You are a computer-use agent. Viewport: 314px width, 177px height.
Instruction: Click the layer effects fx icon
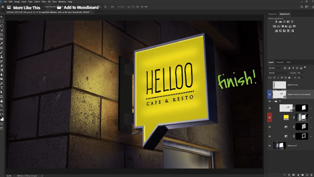click(x=289, y=175)
